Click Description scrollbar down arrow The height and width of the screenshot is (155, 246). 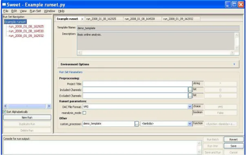[237, 48]
